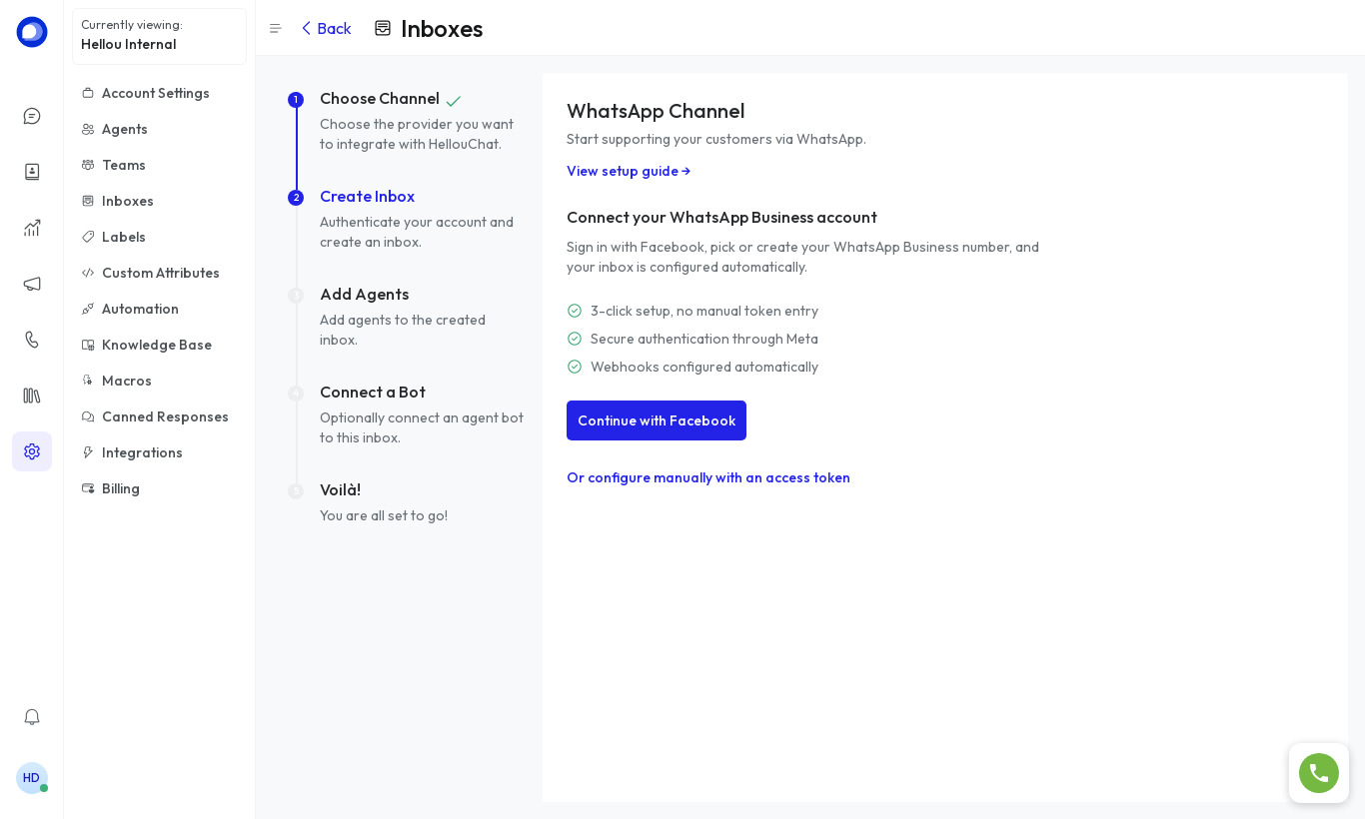
Task: Click the 'Secure authentication through Meta' line
Action: coord(704,340)
